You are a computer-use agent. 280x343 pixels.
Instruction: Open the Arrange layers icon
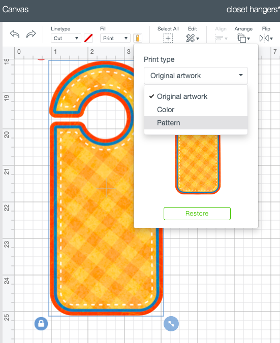pos(243,38)
